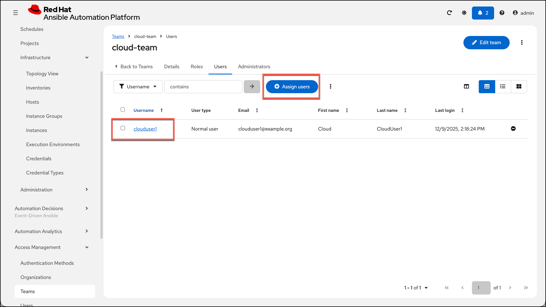Sort the Email column
The image size is (546, 307).
[257, 110]
